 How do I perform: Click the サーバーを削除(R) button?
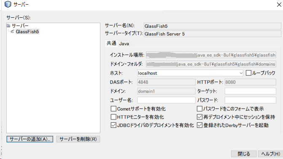point(78,139)
